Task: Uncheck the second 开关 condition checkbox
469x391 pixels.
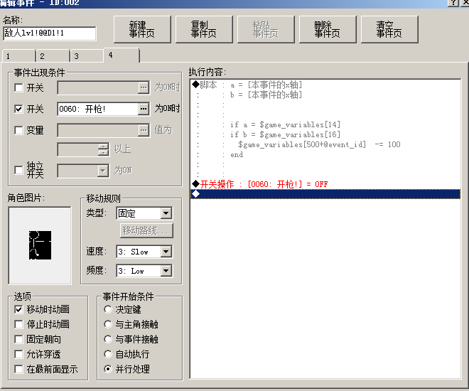Action: [x=18, y=109]
